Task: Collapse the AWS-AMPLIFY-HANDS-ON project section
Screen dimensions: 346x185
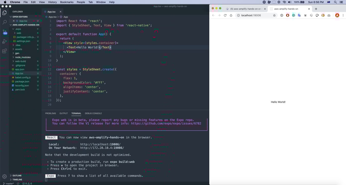Action: pos(26,25)
